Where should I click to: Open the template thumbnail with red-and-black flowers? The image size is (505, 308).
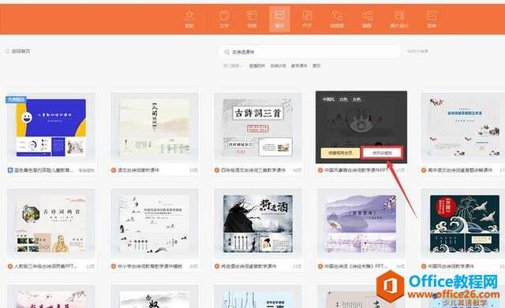(x=462, y=128)
